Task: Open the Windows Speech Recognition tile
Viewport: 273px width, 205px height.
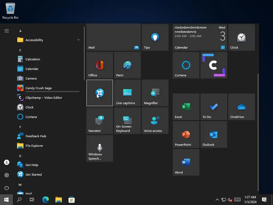Action: coord(100,148)
